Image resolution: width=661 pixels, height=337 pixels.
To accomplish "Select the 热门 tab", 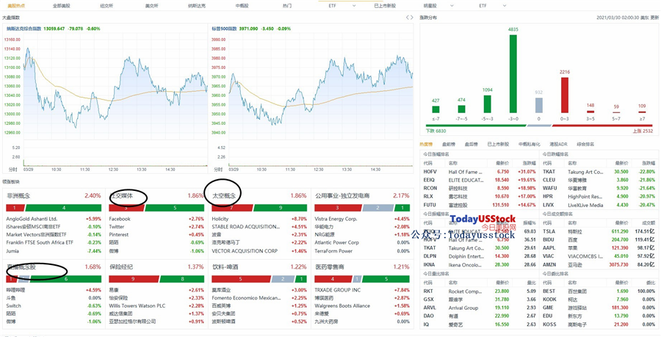I will pos(287,6).
